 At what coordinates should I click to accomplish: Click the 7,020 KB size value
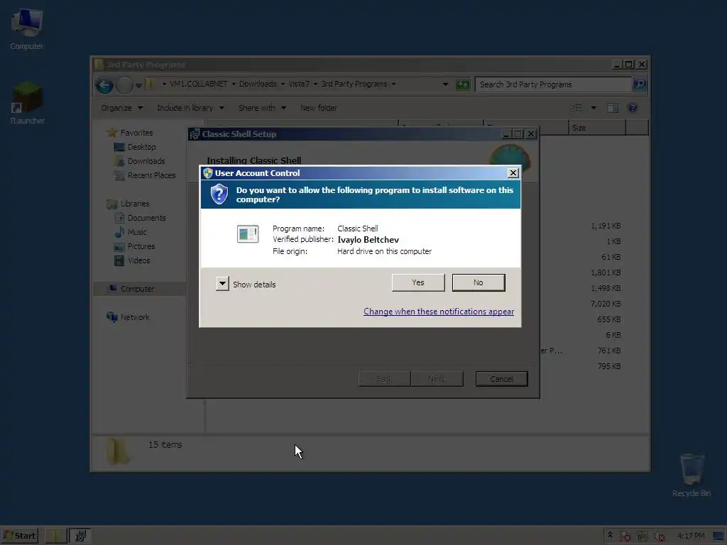click(606, 304)
